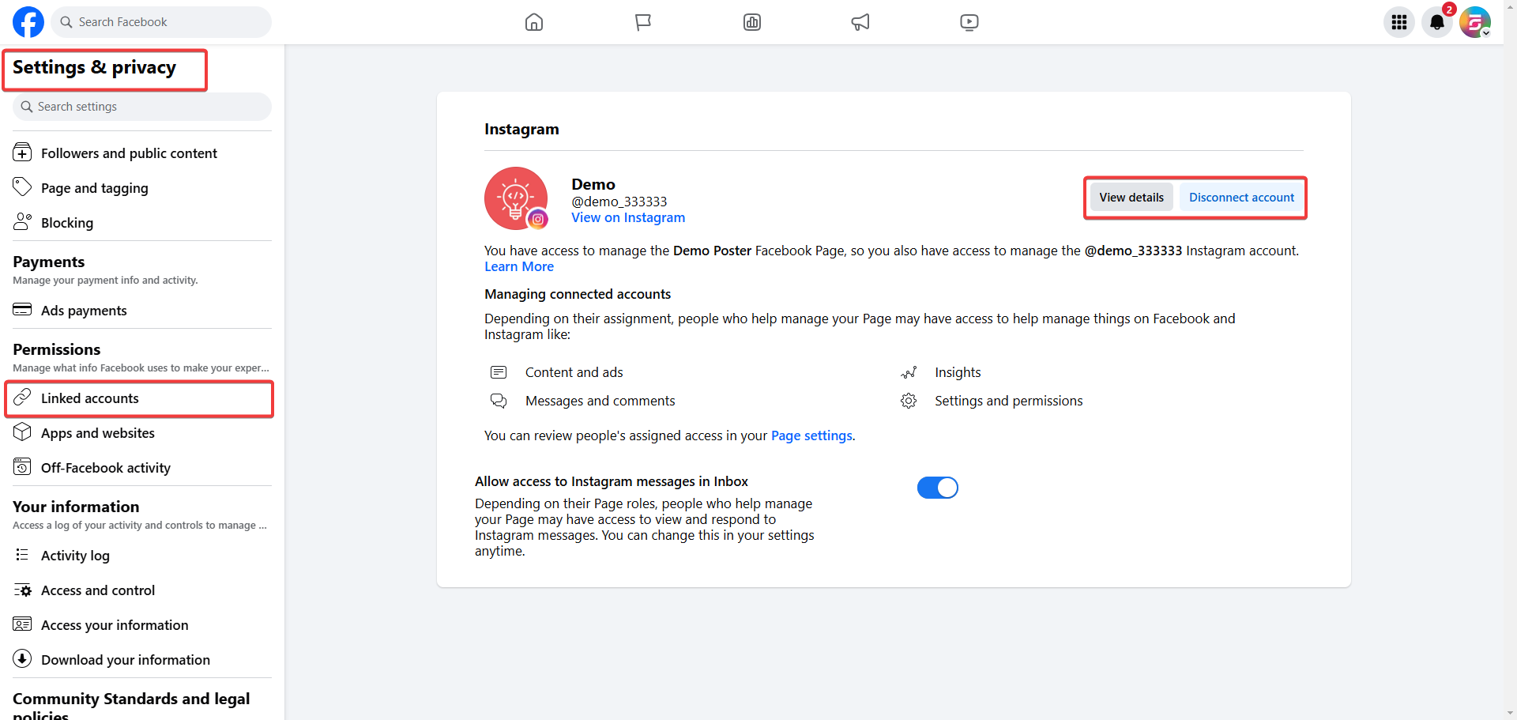Click the Disconnect account button

1241,198
